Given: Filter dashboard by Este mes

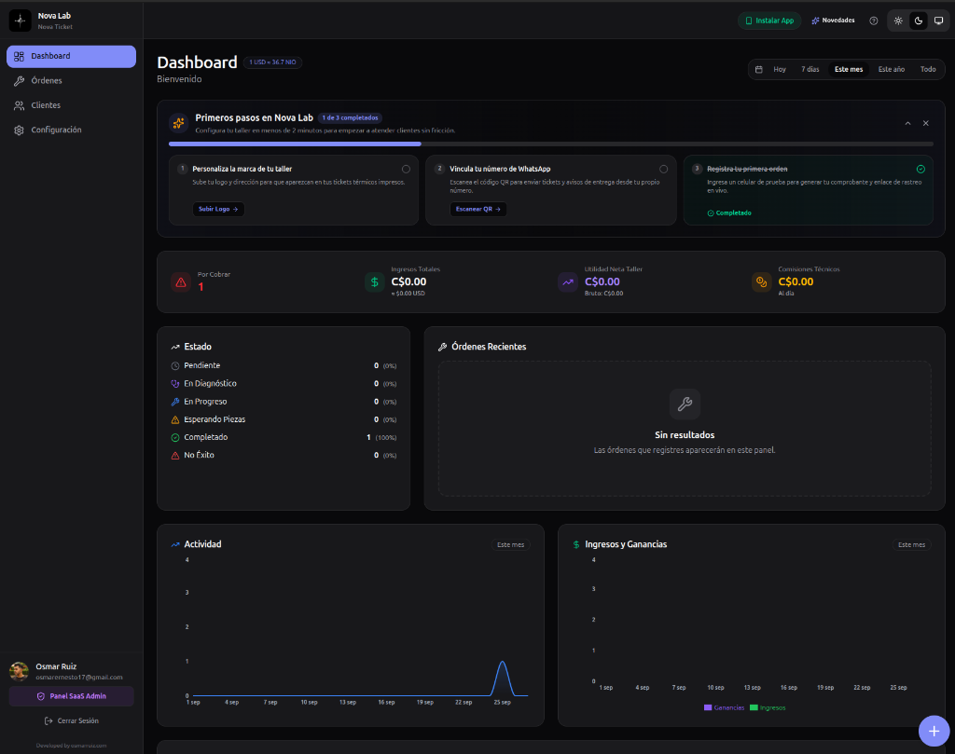Looking at the screenshot, I should [849, 69].
